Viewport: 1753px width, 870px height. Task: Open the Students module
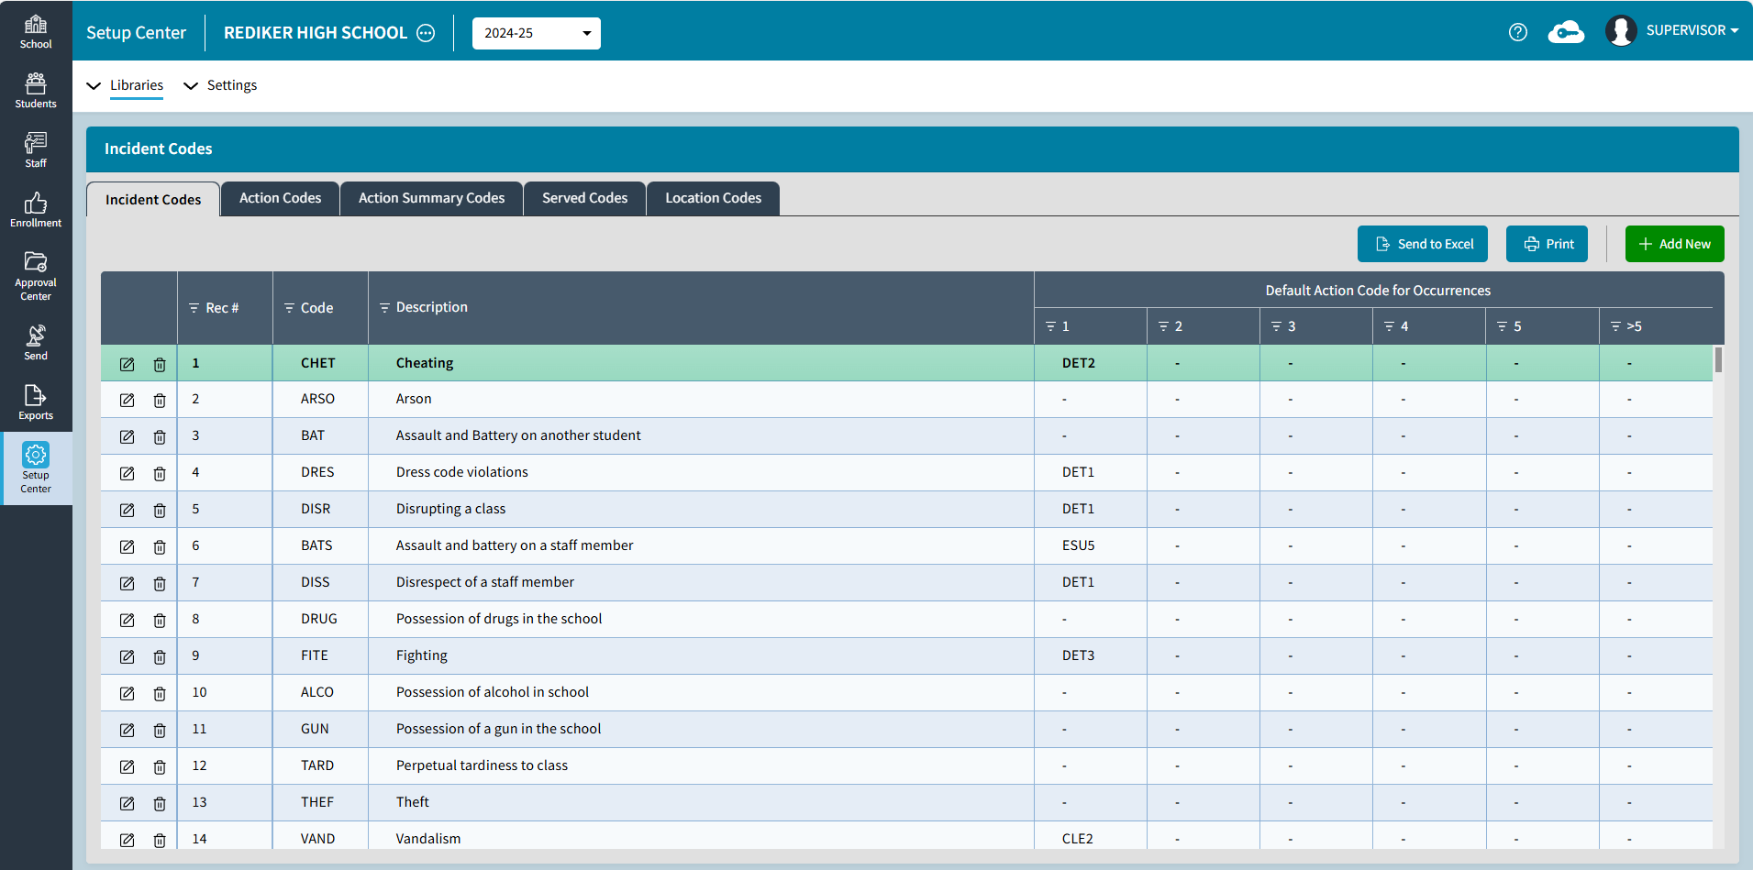pyautogui.click(x=36, y=91)
